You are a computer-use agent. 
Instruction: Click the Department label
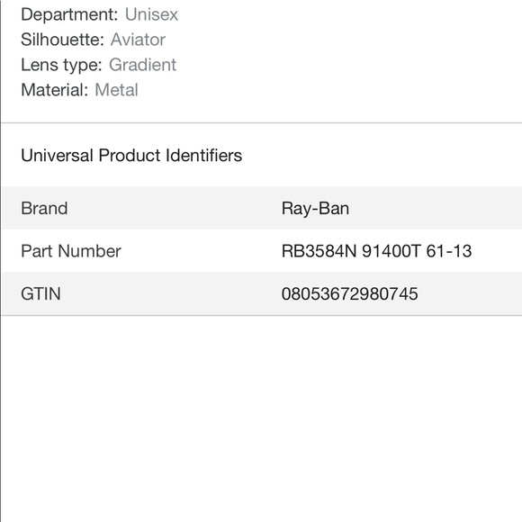click(69, 15)
